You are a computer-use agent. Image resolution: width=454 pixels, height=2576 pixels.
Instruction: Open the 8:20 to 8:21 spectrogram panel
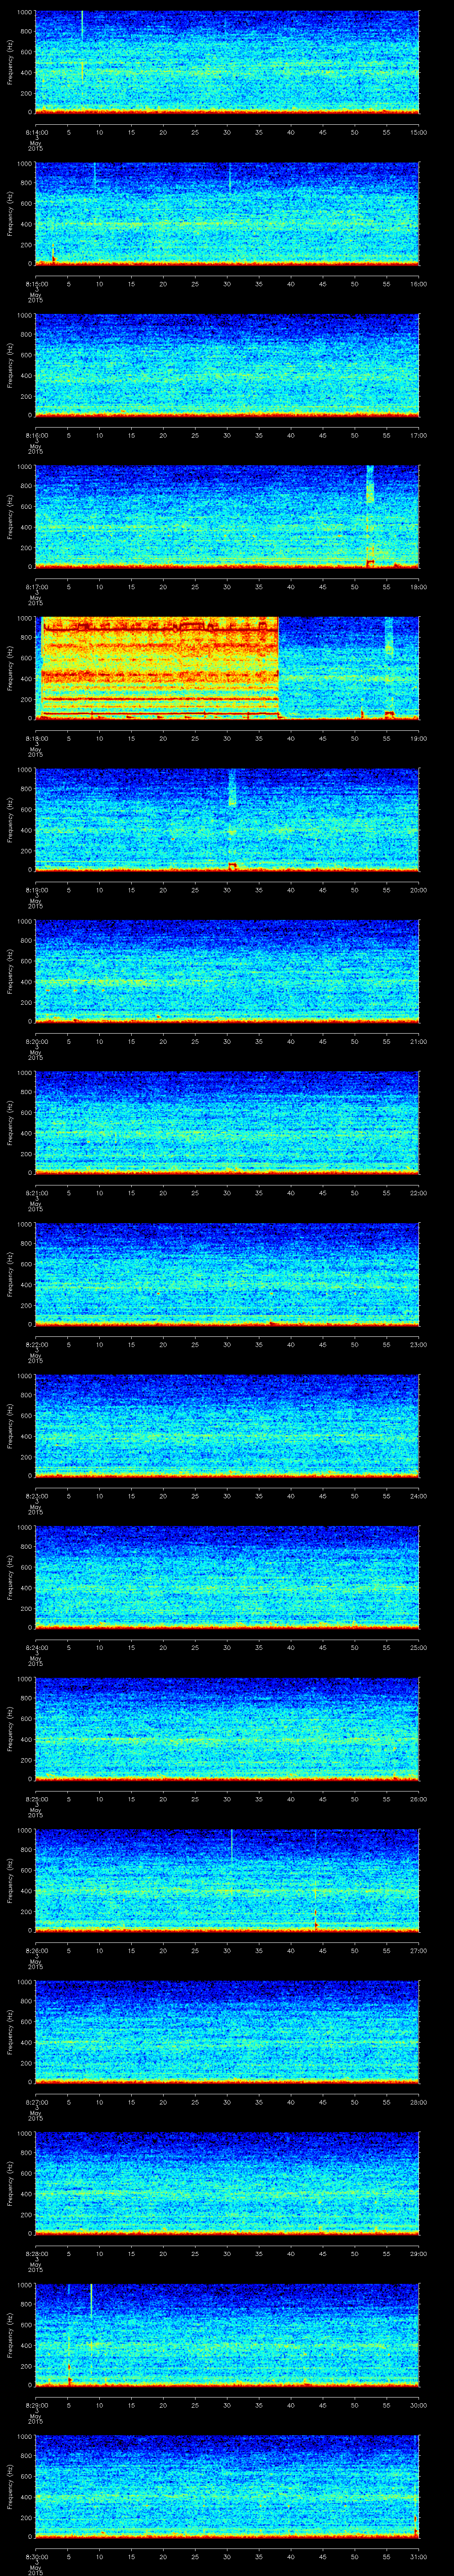(x=227, y=970)
